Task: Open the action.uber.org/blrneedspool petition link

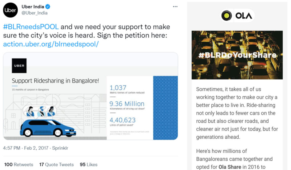Action: click(x=51, y=44)
